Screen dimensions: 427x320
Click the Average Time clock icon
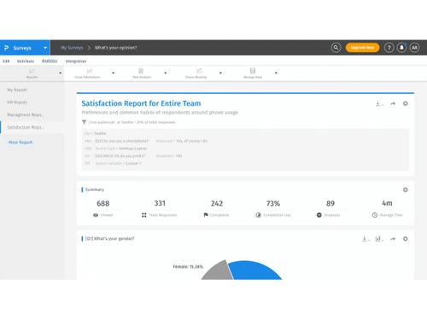coord(375,215)
